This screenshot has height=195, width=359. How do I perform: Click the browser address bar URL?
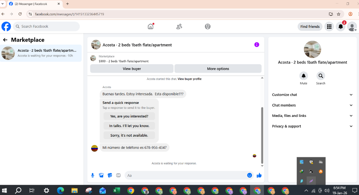point(69,14)
